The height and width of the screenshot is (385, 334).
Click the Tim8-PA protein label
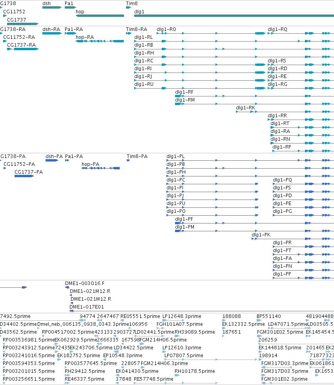137,156
